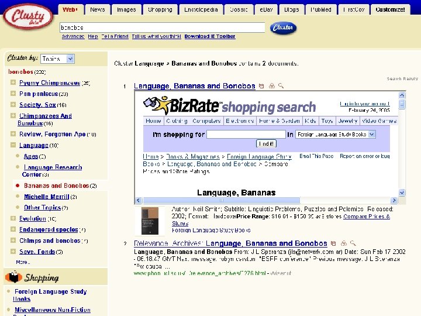Open the Help link
Image resolution: width=421 pixels, height=316 pixels.
pyautogui.click(x=93, y=36)
